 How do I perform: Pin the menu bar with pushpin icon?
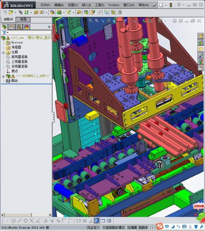tap(154, 5)
